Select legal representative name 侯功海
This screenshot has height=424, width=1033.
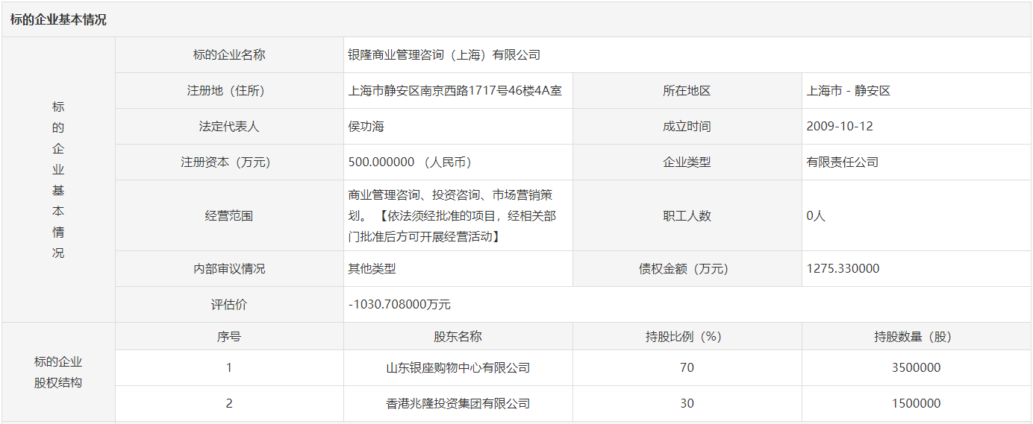coord(366,127)
